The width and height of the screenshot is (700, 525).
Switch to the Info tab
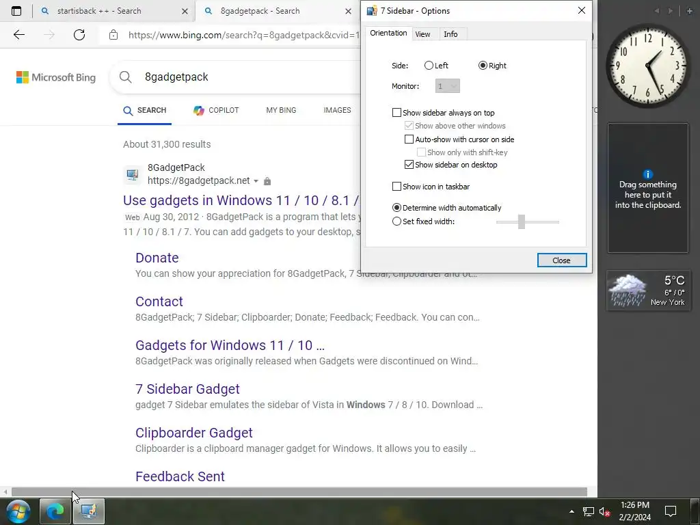(450, 34)
